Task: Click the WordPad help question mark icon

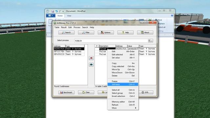Action: [172, 16]
